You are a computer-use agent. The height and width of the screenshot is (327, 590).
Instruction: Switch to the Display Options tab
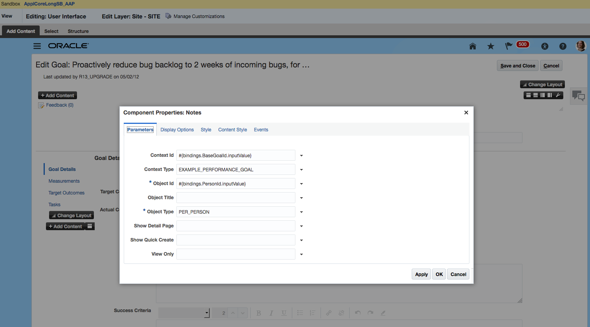(177, 130)
